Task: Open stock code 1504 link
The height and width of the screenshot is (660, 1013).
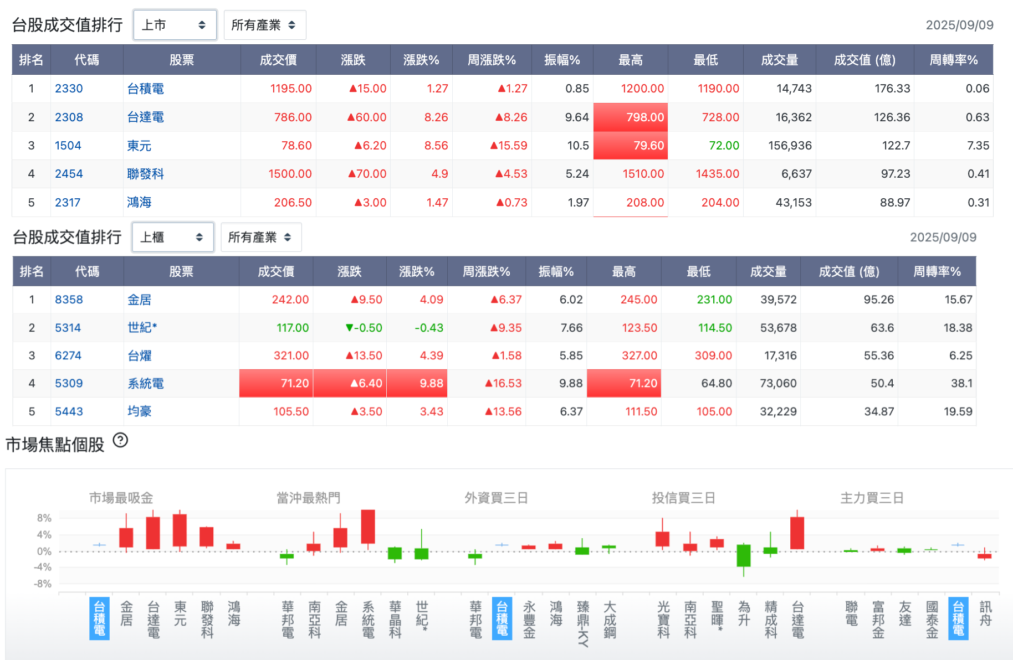Action: [68, 146]
